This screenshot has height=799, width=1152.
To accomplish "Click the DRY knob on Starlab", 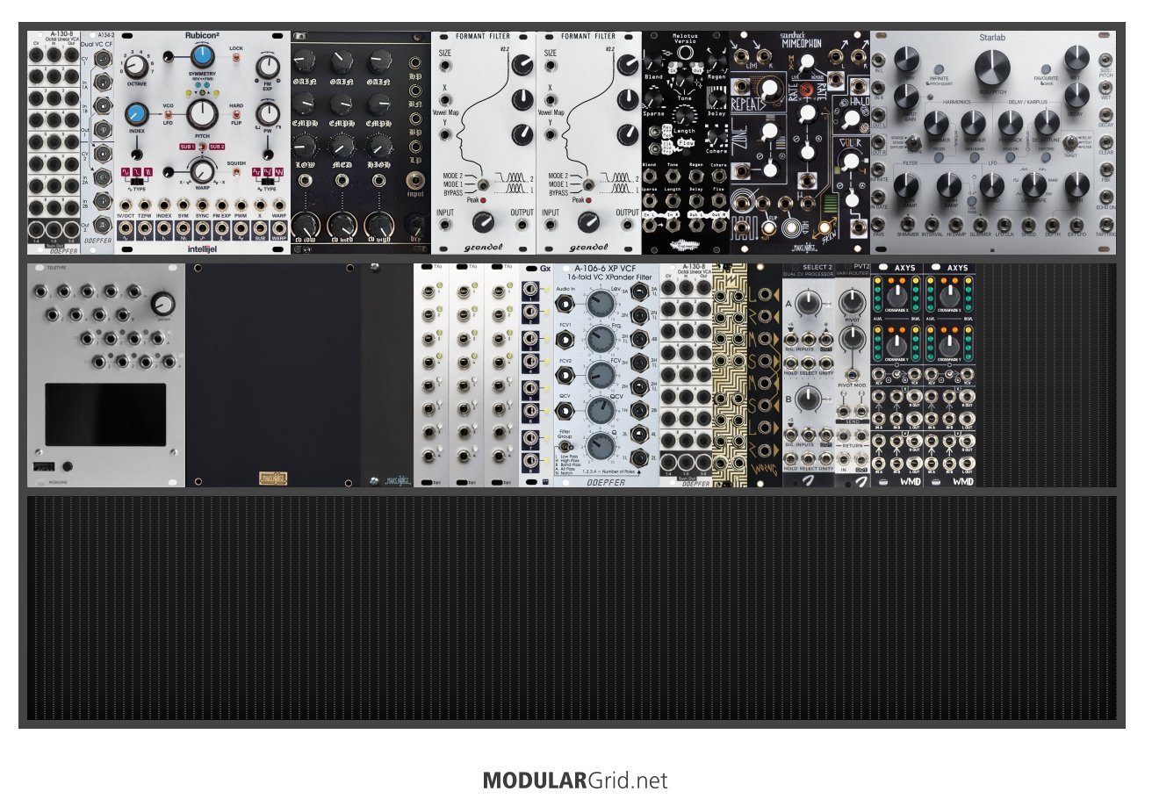I will (x=905, y=60).
